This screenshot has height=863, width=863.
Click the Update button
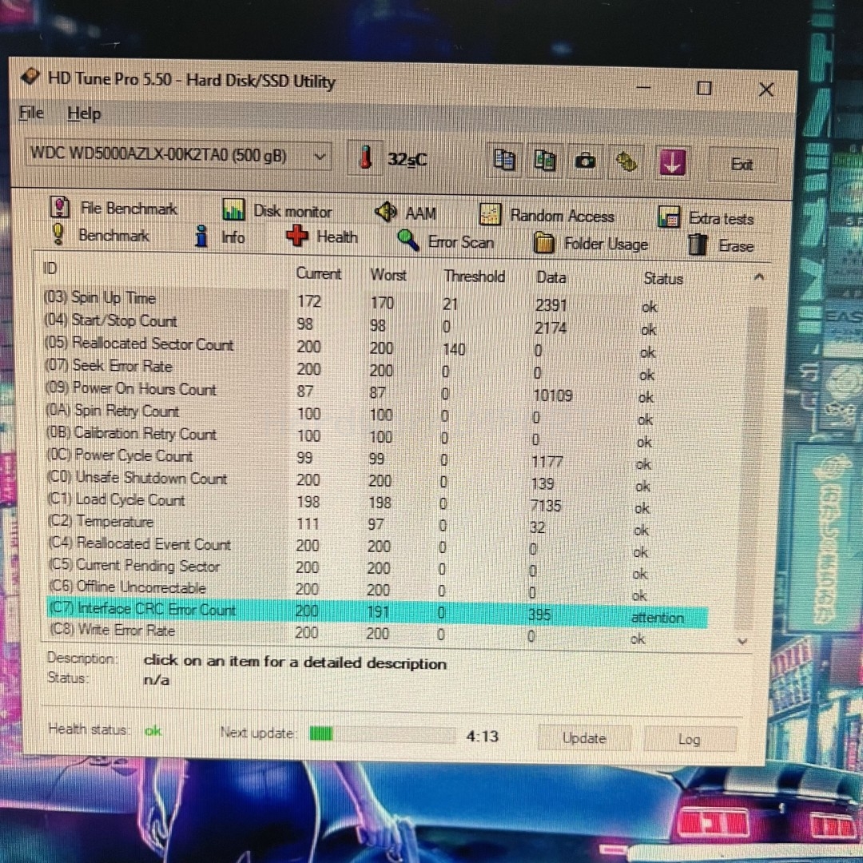(x=584, y=738)
